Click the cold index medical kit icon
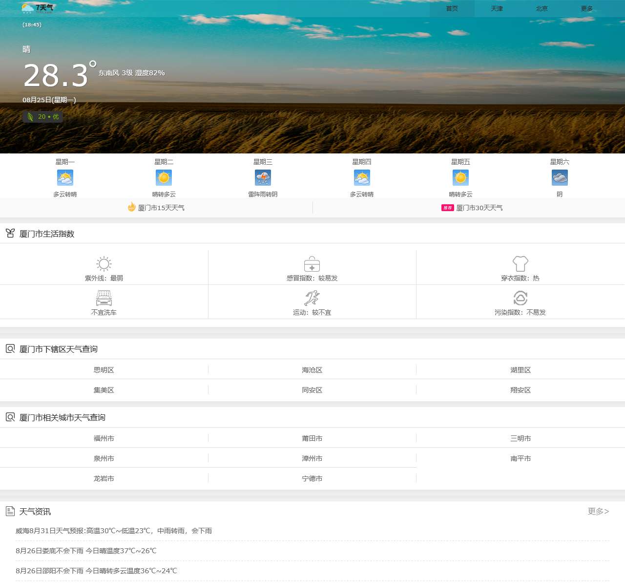 click(312, 264)
